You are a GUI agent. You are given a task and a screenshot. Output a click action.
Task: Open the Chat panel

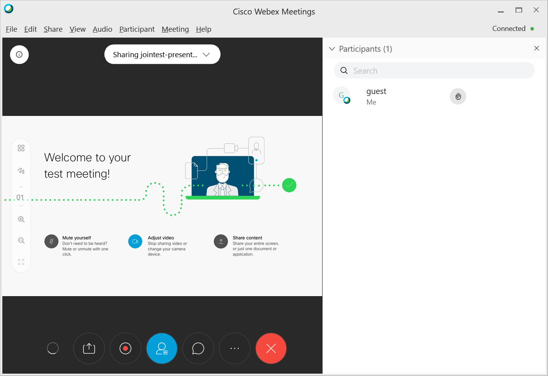(x=198, y=348)
